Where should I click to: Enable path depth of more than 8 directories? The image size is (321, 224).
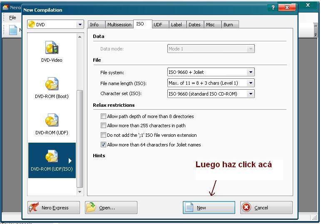pyautogui.click(x=103, y=116)
